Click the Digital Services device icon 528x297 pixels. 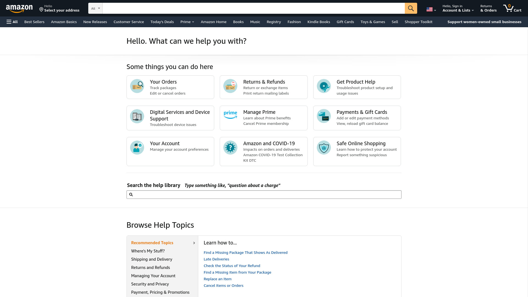tap(137, 116)
